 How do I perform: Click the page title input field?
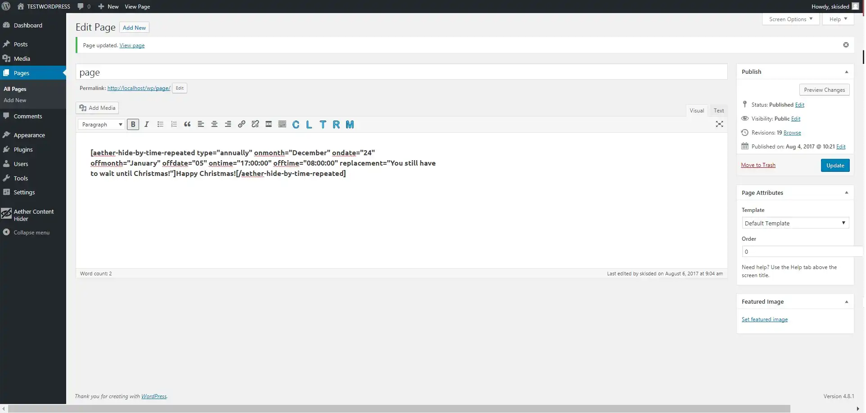[401, 72]
